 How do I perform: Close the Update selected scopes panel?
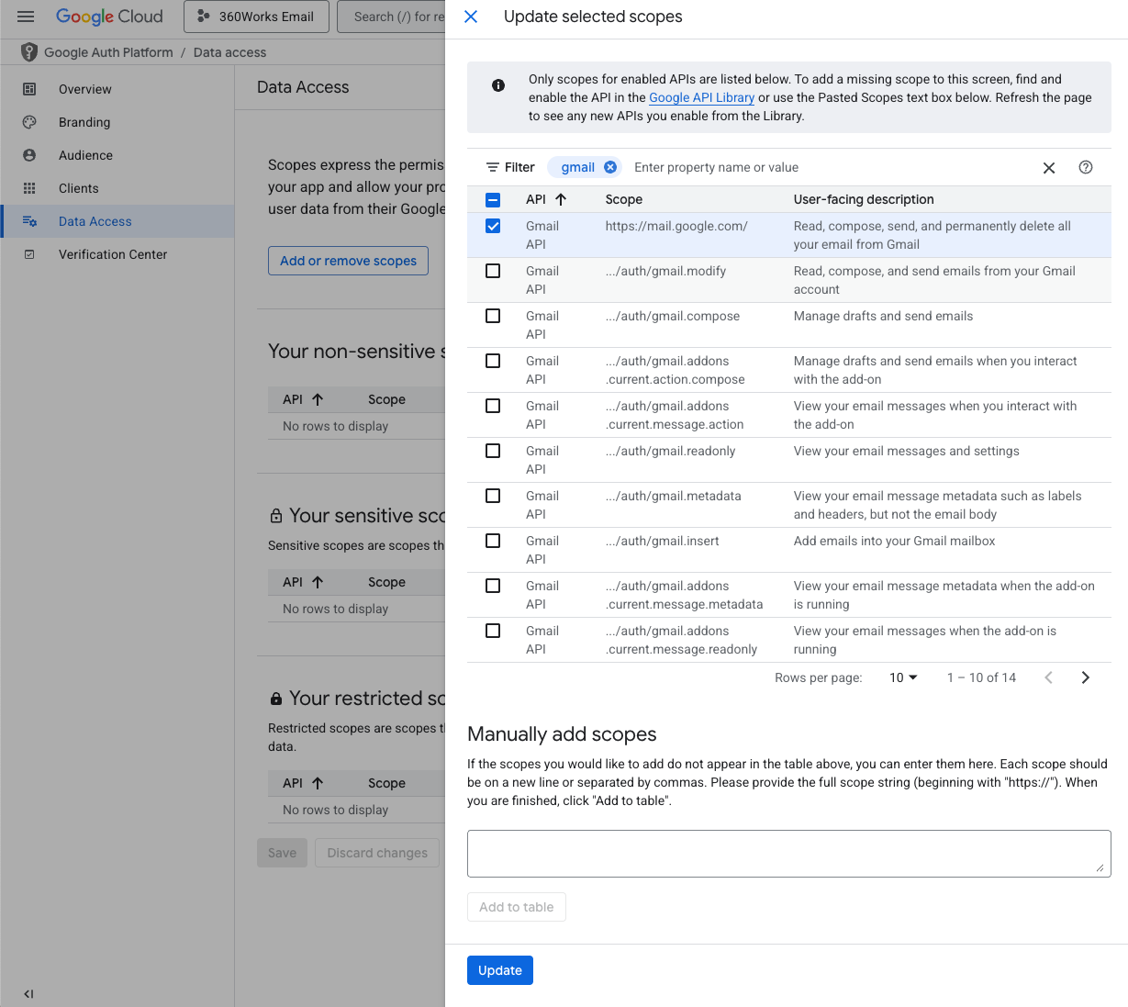coord(471,17)
